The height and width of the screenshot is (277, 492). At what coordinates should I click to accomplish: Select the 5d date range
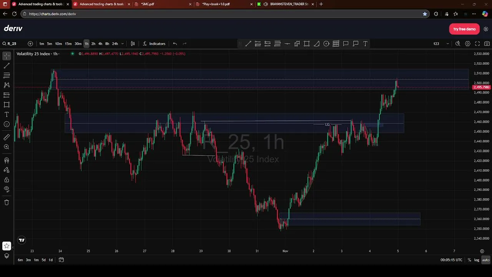click(x=43, y=260)
